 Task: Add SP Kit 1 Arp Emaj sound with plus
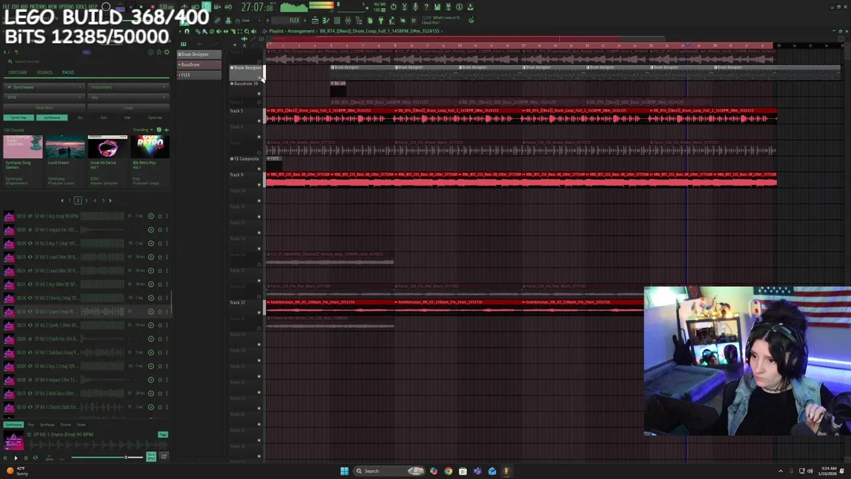150,216
